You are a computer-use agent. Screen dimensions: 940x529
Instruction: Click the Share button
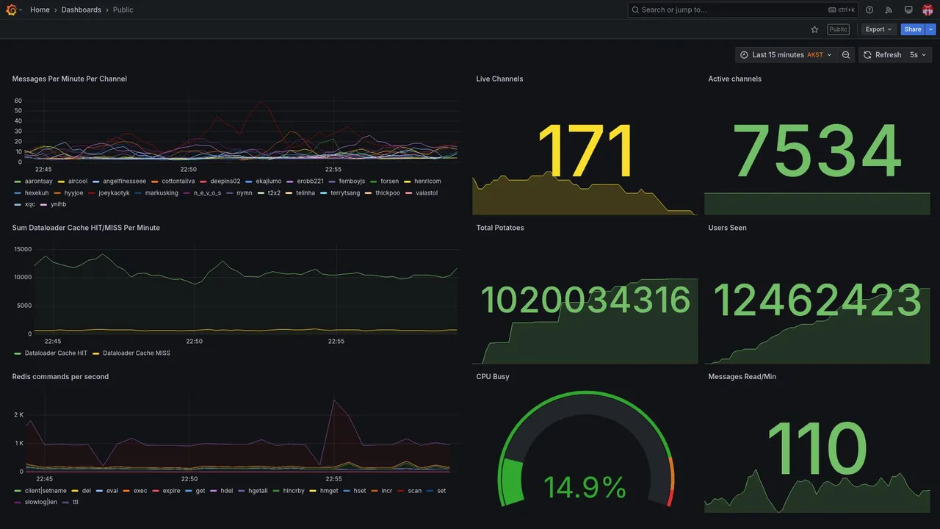coord(913,29)
